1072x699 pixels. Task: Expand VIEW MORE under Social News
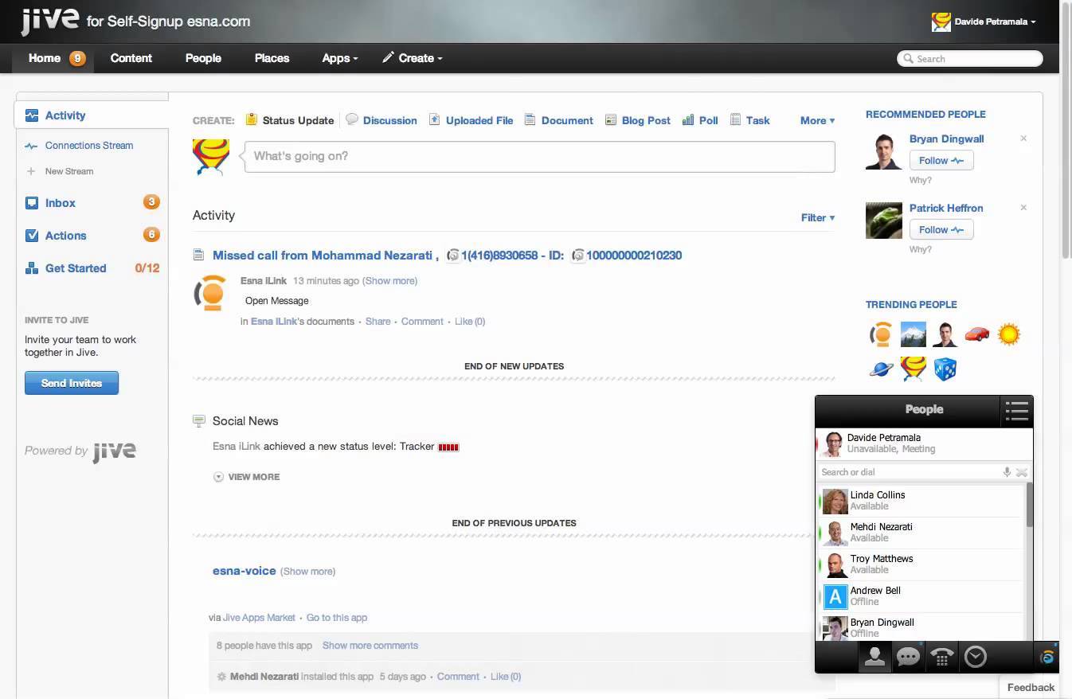(246, 477)
